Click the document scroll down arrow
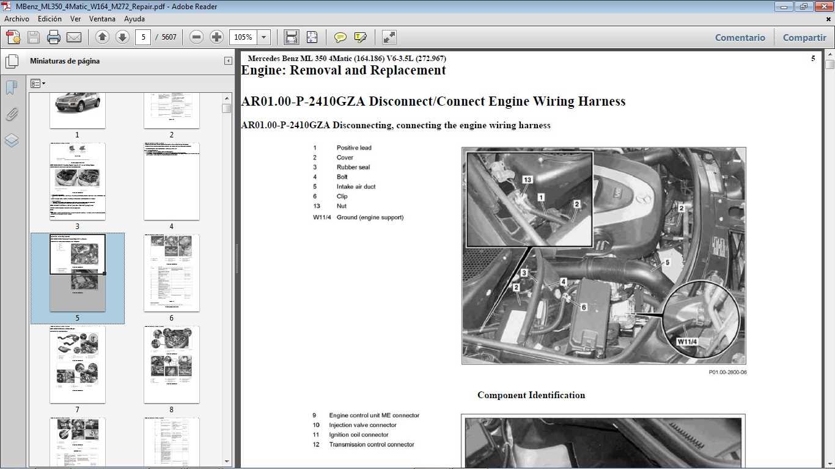Screen dimensions: 835x469 829,464
